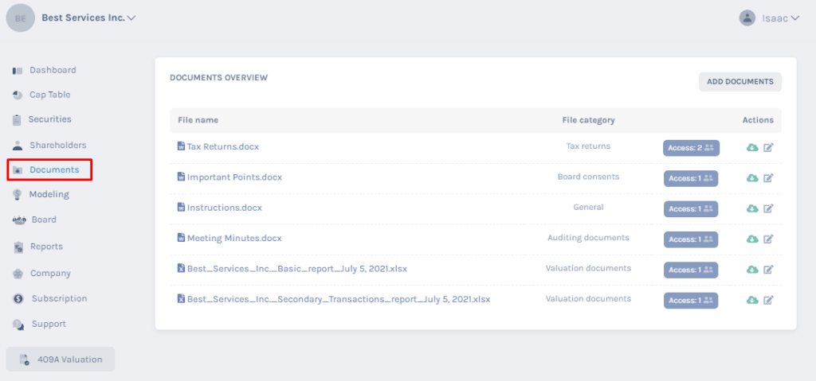Open the 409A Valuation button
816x381 pixels.
point(61,360)
